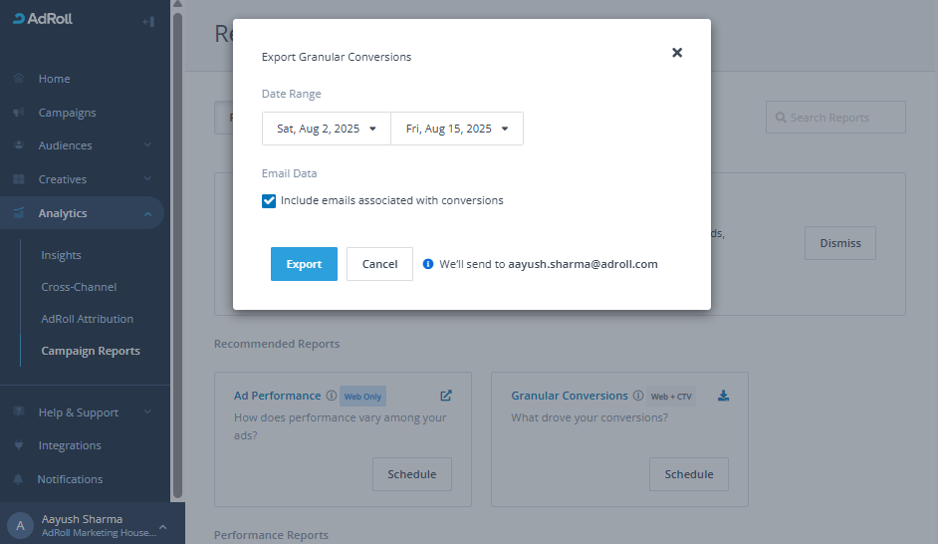
Task: Click the info icon beside Granular Conversions
Action: (638, 396)
